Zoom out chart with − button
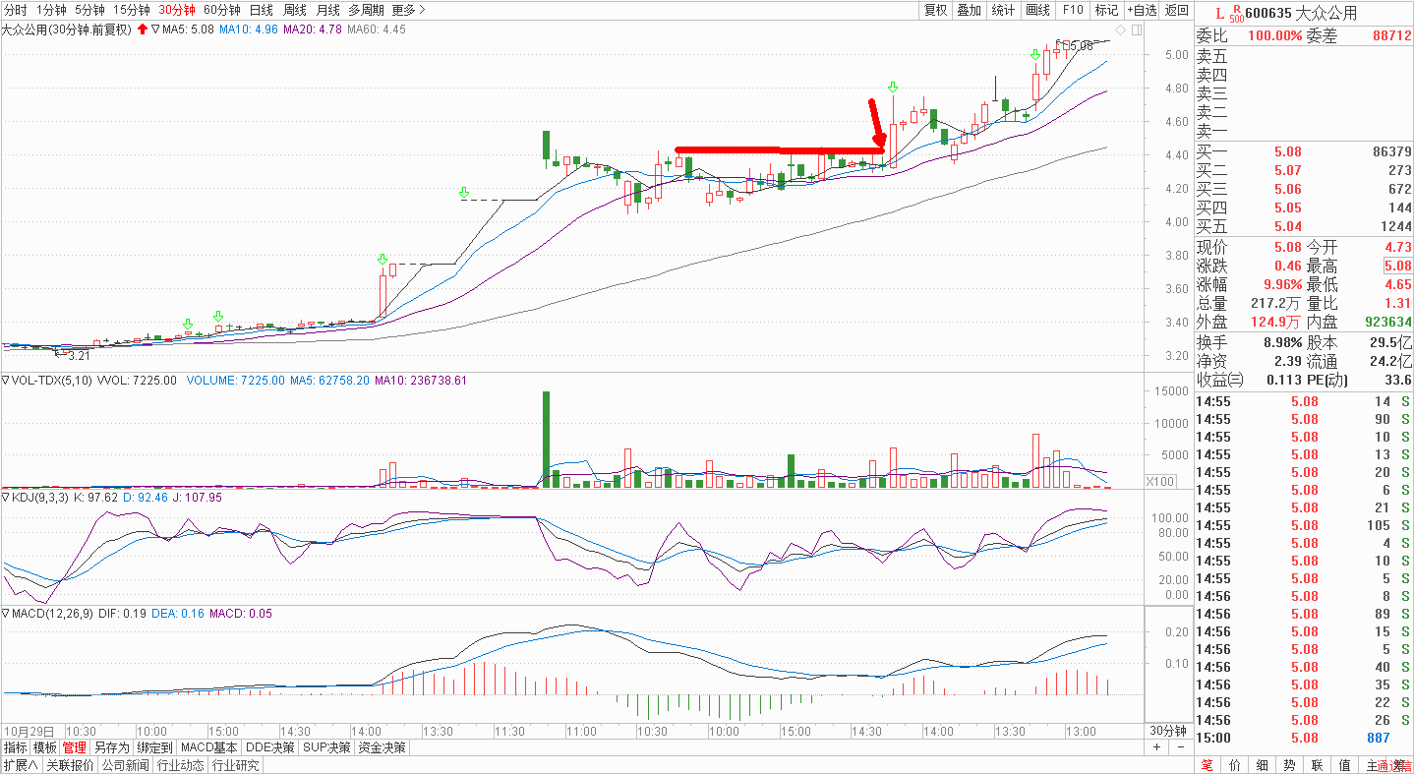Screen dimensions: 1414x774 [1182, 747]
